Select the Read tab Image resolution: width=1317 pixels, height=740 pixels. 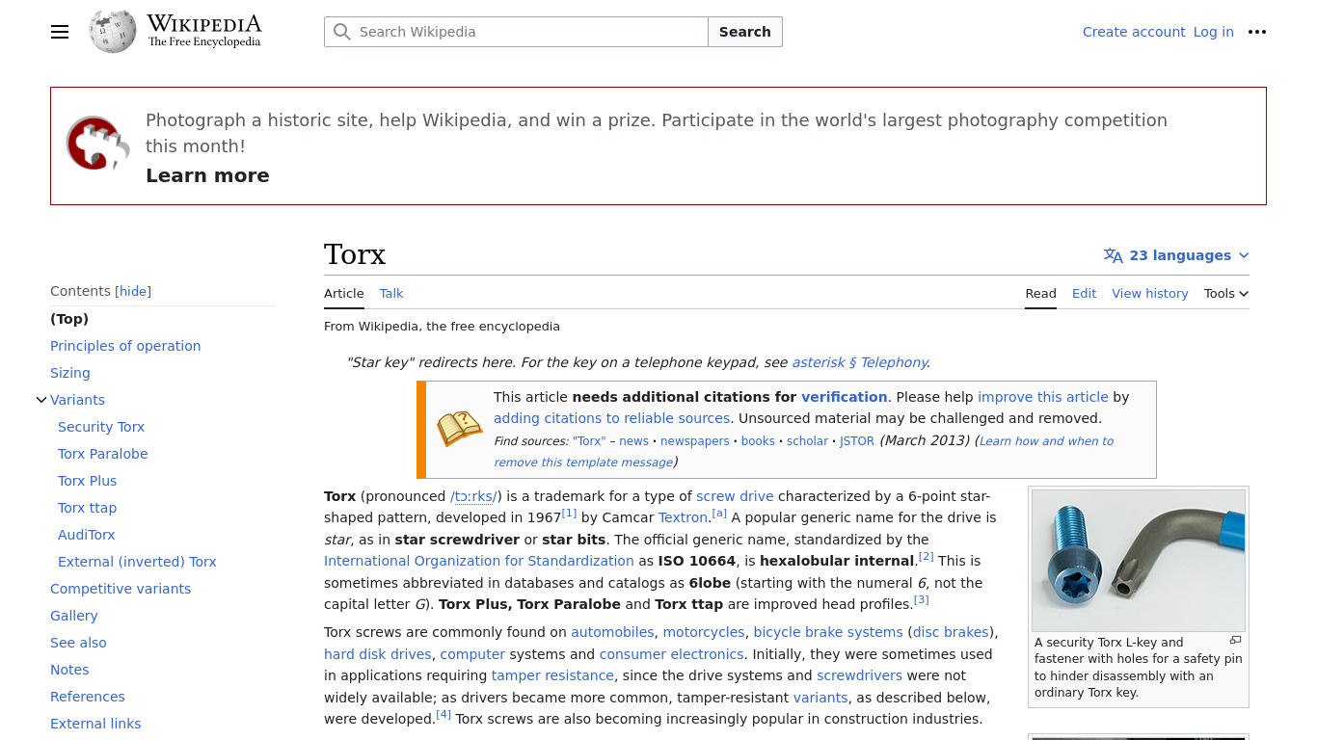point(1040,294)
